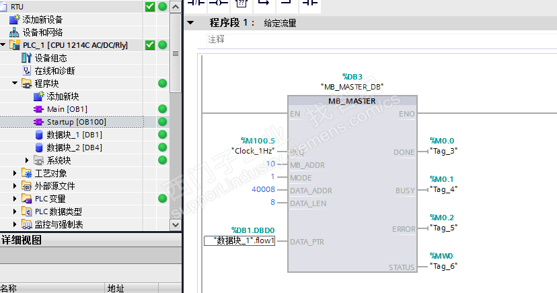Click the PLC data types (PLC 数据类型) icon
Viewport: 557px width, 293px height.
point(27,211)
